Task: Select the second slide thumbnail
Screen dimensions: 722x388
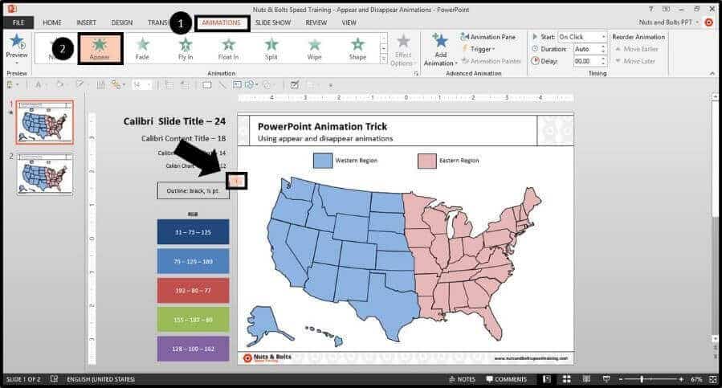Action: (45, 174)
